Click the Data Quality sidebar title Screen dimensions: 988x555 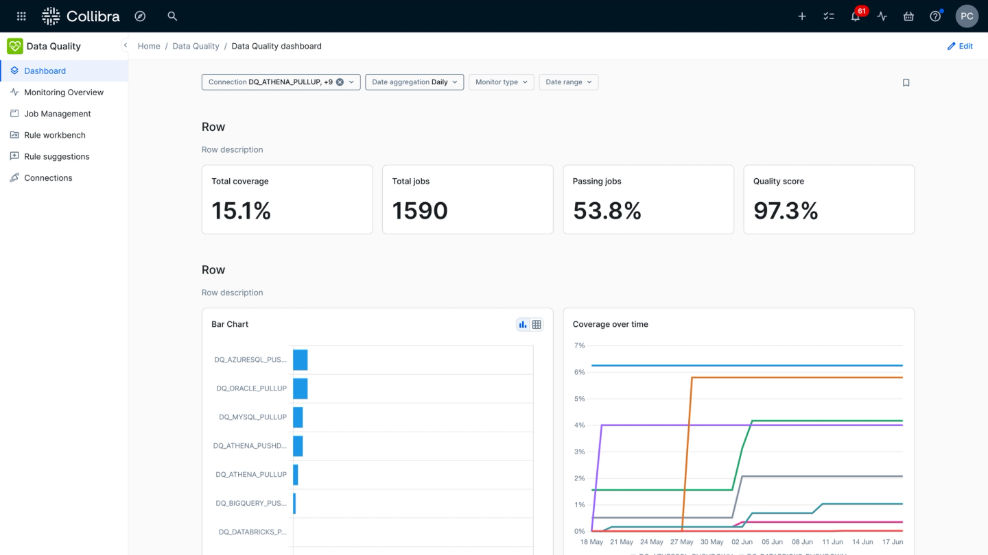click(x=54, y=46)
